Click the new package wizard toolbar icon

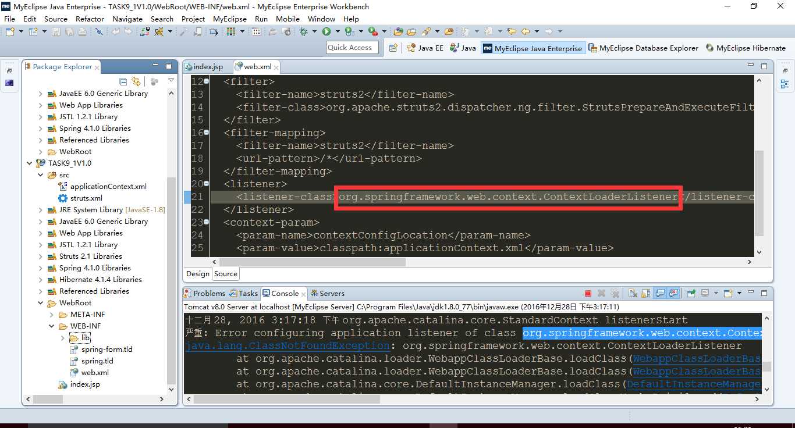33,31
